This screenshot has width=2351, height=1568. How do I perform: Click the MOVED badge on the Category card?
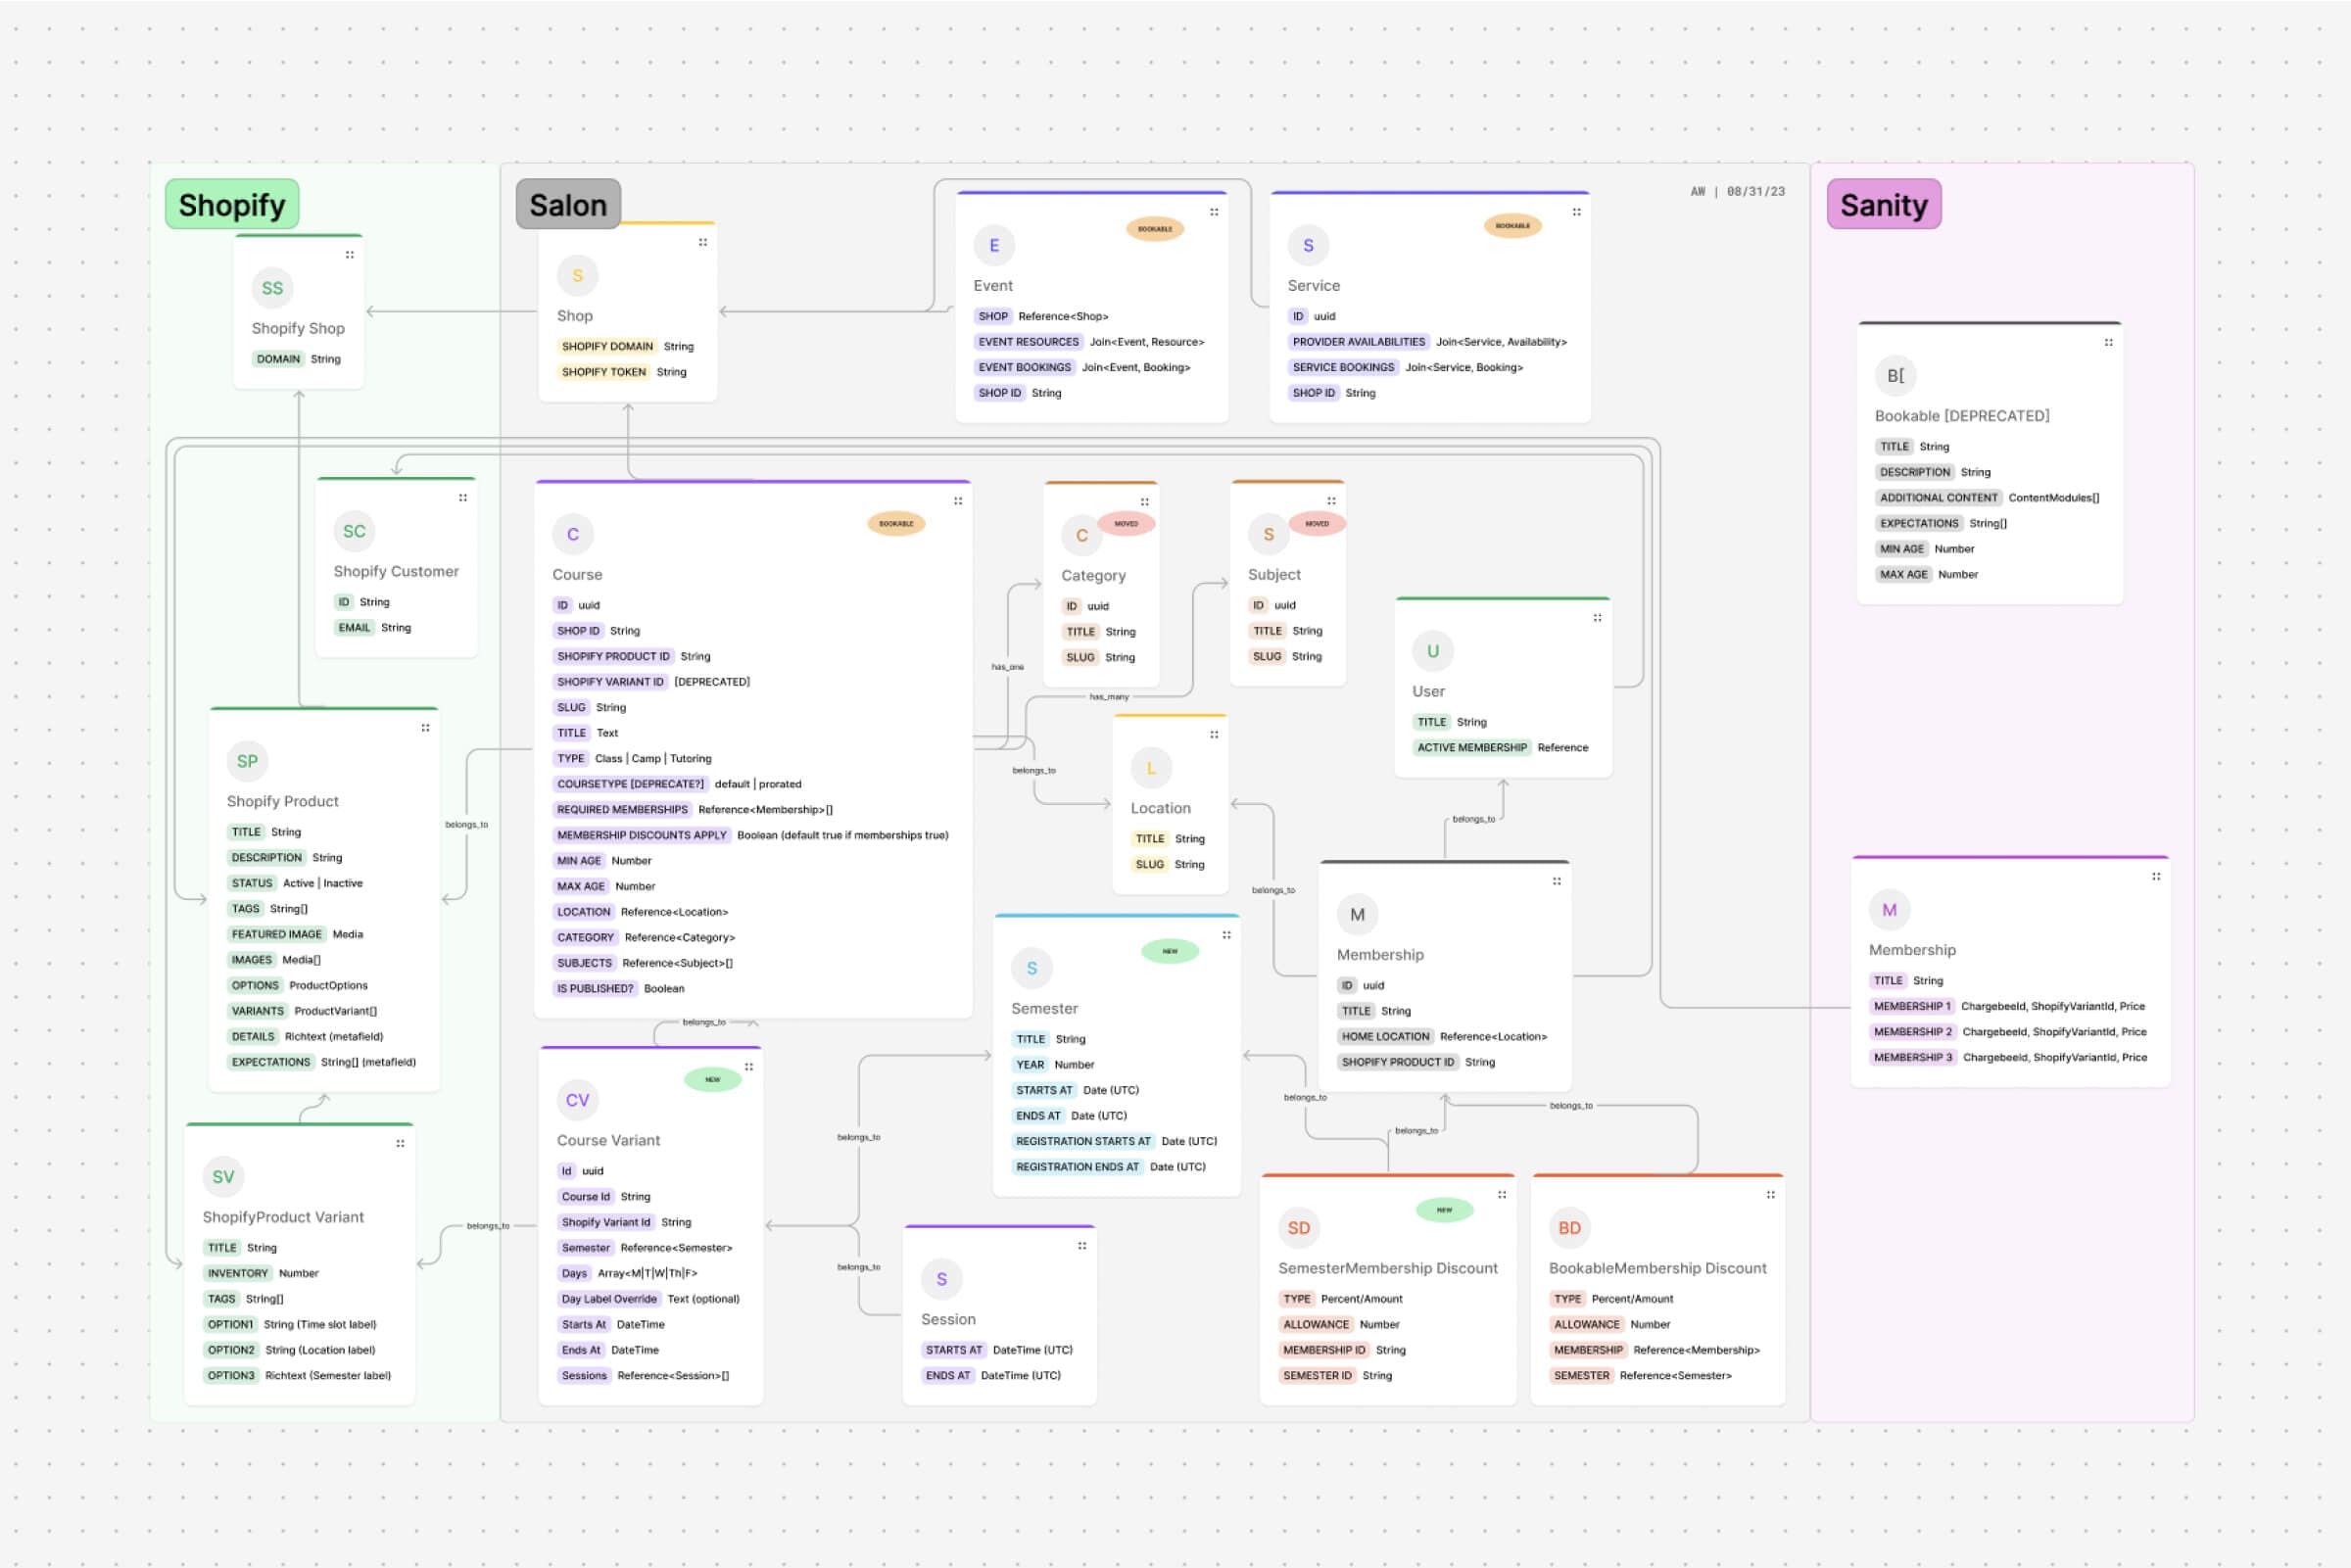(x=1126, y=523)
